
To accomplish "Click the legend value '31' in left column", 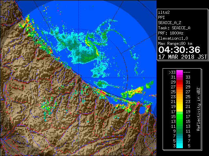I will [x=173, y=77].
